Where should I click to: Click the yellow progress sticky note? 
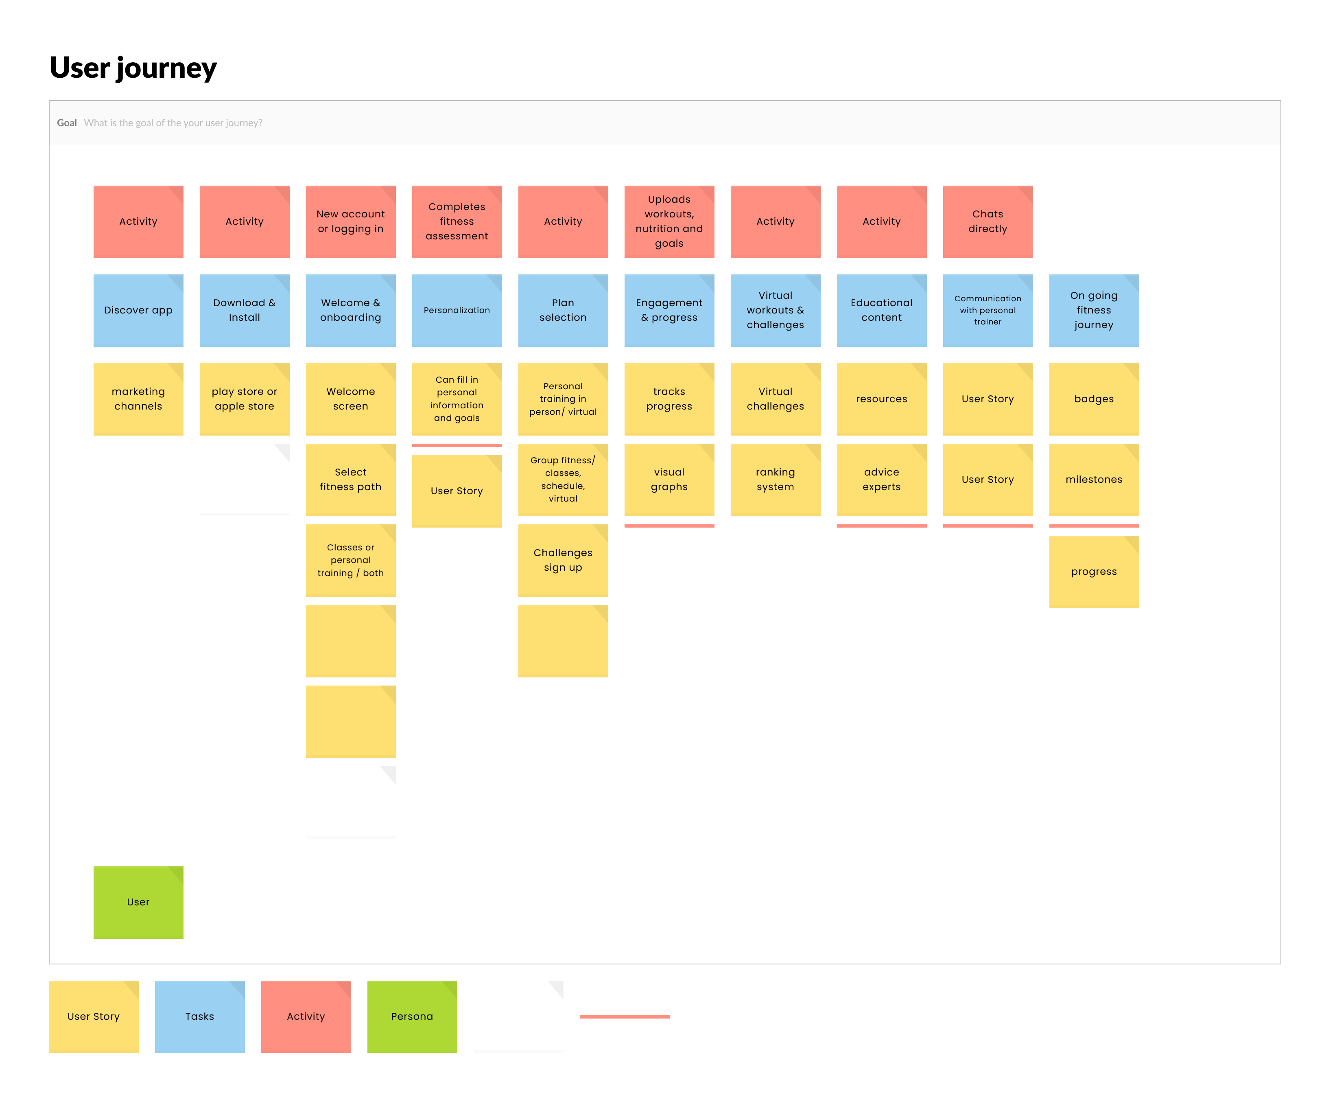pyautogui.click(x=1093, y=571)
